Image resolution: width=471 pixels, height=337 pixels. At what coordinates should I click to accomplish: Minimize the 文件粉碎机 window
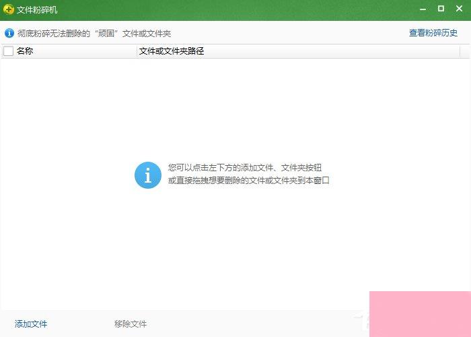(x=423, y=9)
